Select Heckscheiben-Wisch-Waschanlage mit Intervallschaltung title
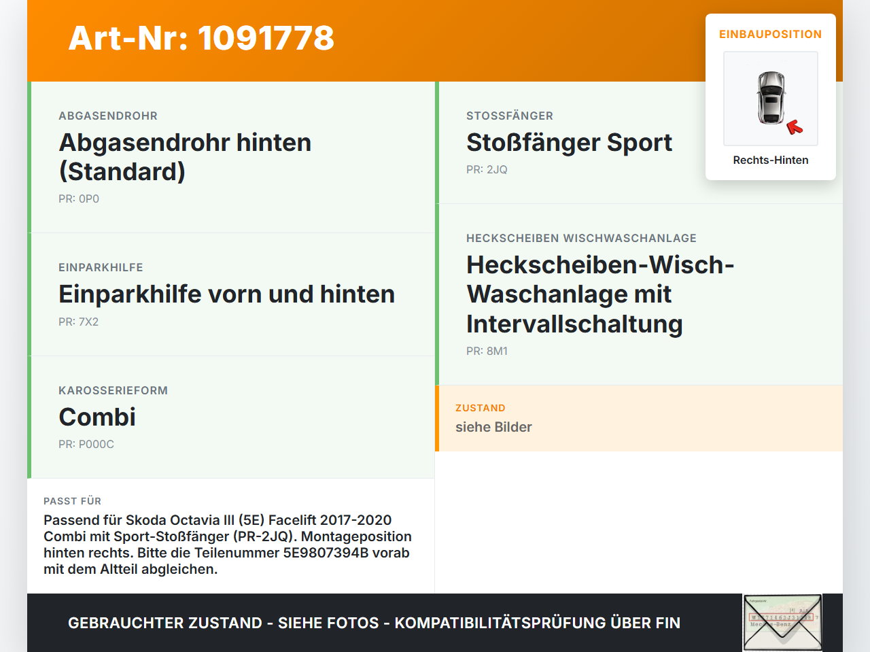This screenshot has width=870, height=652. [x=600, y=294]
